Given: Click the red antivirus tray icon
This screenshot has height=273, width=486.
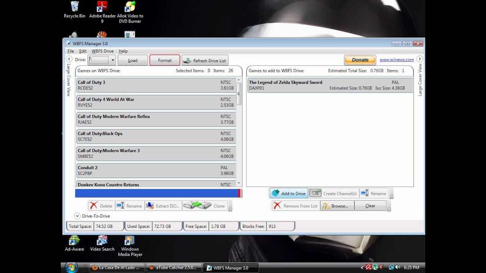Looking at the screenshot, I should [368, 267].
